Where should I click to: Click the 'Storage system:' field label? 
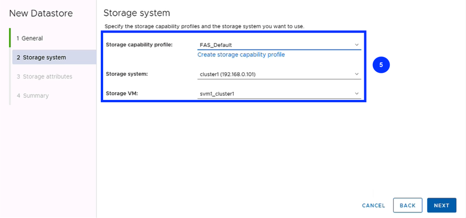click(127, 74)
